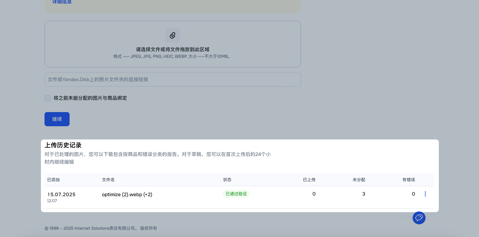Screen dimensions: 479x237
Task: Select the 未分配 column header
Action: pyautogui.click(x=359, y=180)
